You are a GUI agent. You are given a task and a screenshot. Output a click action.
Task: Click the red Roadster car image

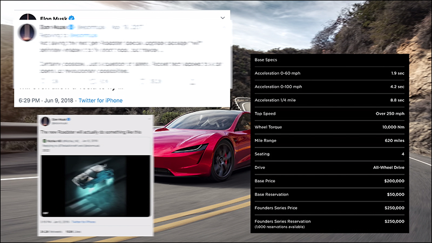(201, 145)
